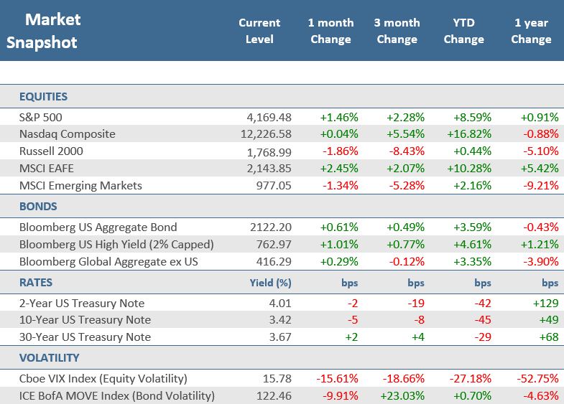
Task: Click Nasdaq 3 month change +5.54%
Action: click(405, 134)
